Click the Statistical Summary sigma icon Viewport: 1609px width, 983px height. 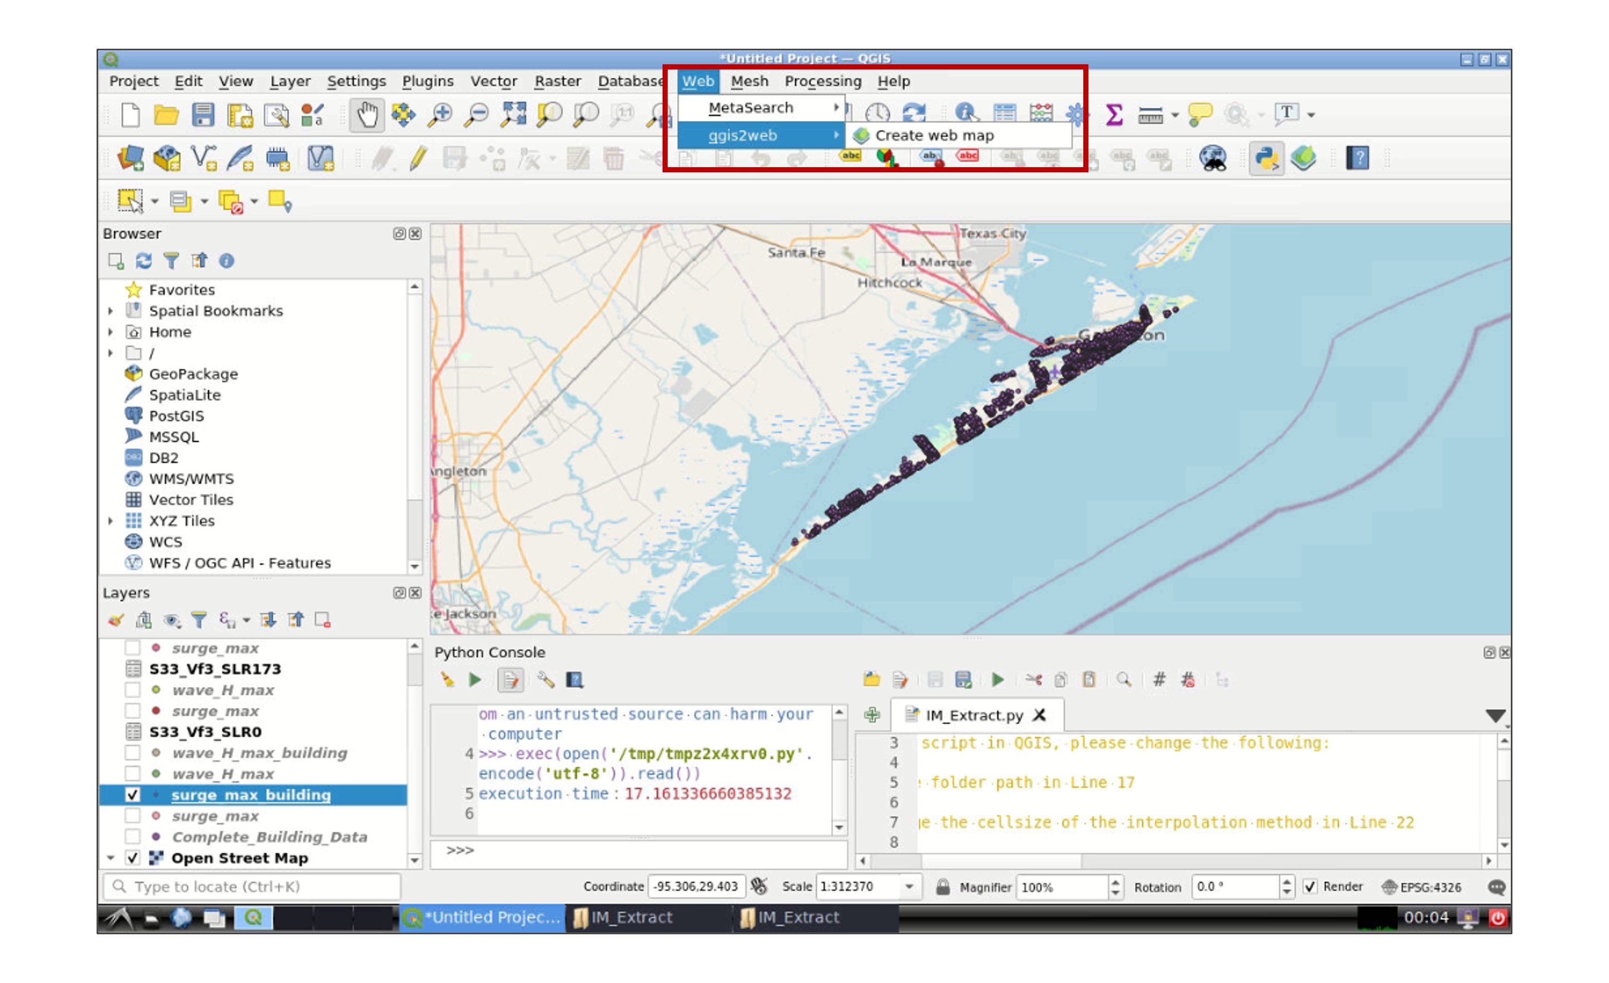[x=1114, y=114]
